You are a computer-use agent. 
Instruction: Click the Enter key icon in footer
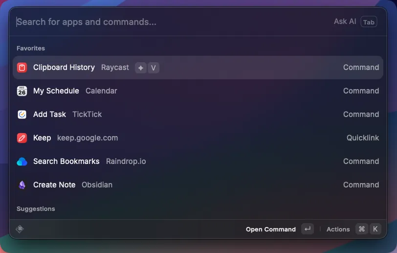pos(307,229)
